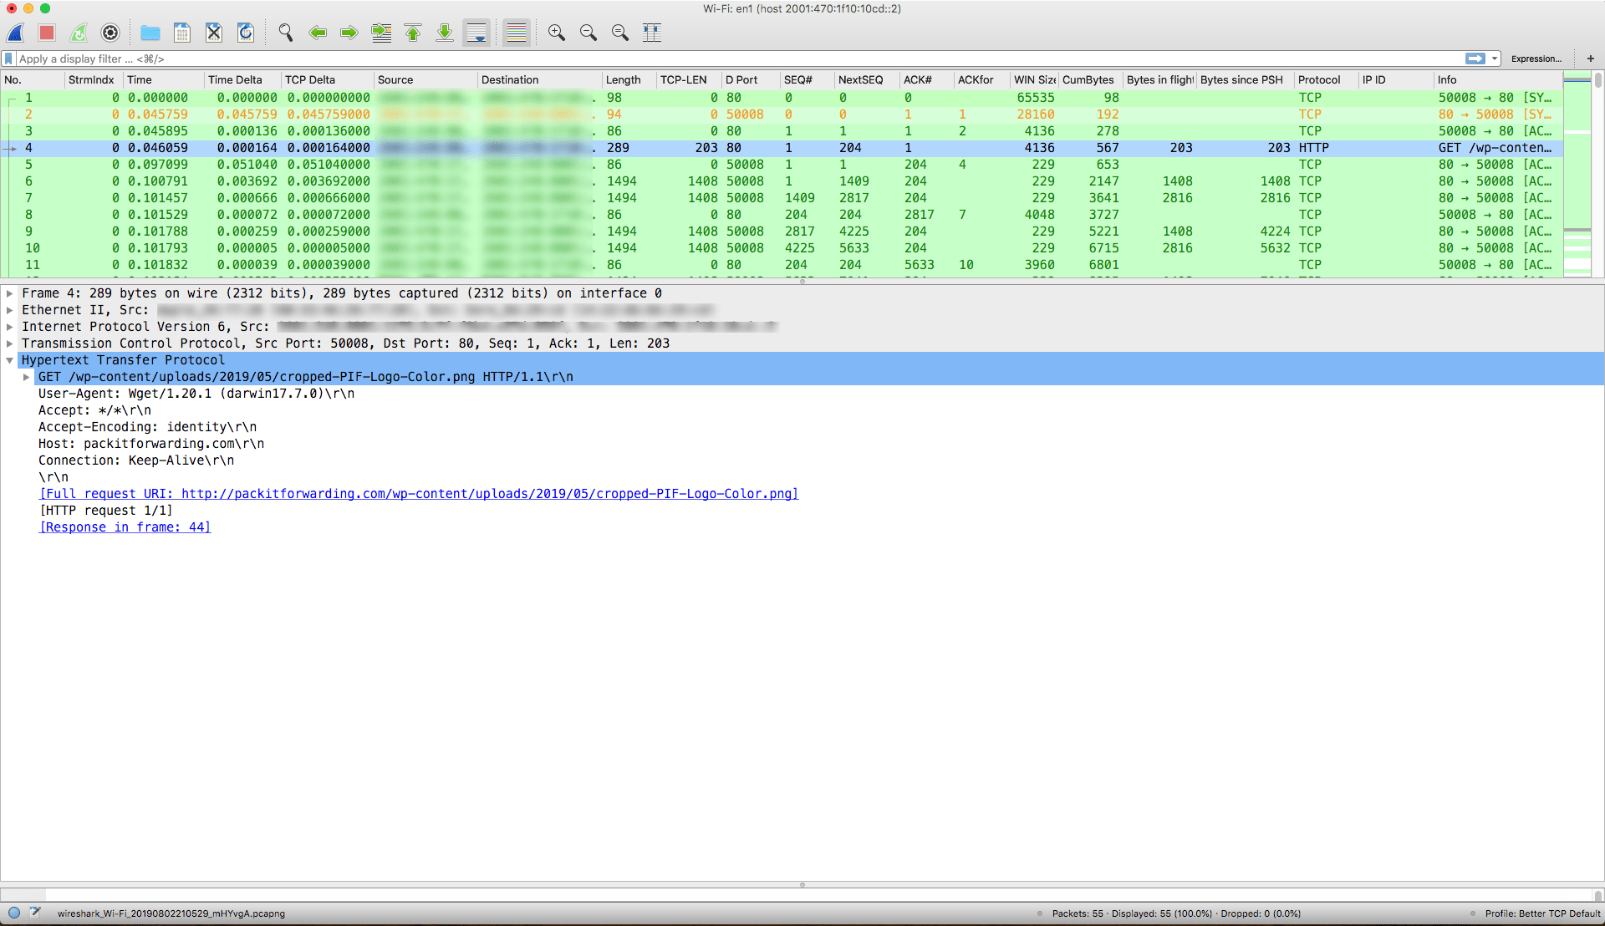Image resolution: width=1605 pixels, height=926 pixels.
Task: Jump to the last packet
Action: 445,33
